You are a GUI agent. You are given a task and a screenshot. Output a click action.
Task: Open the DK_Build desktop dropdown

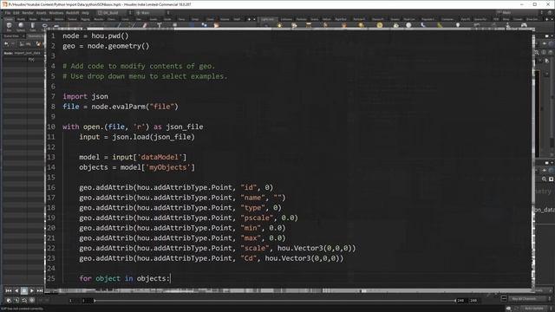pyautogui.click(x=114, y=13)
